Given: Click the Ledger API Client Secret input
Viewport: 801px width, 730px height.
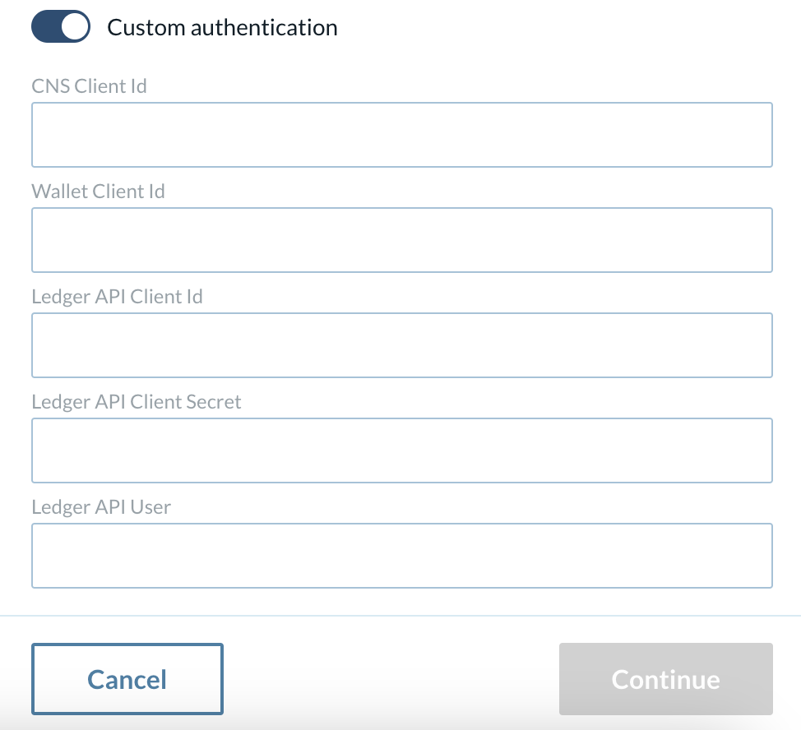Looking at the screenshot, I should [401, 450].
